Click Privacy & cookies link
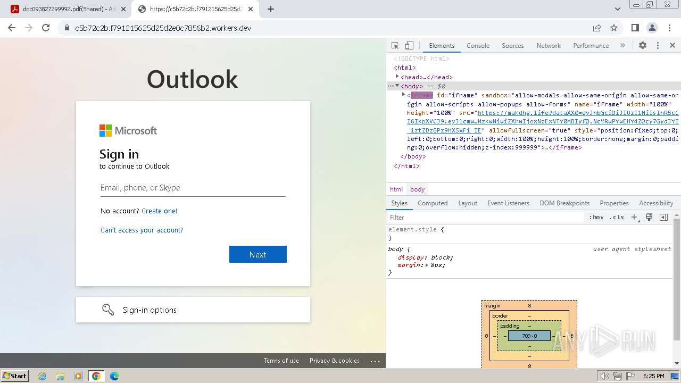The width and height of the screenshot is (681, 383). click(335, 361)
